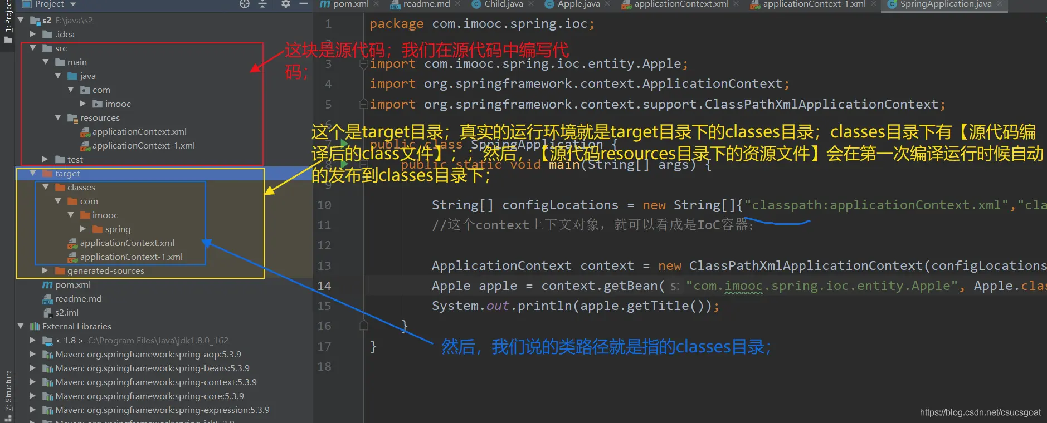Collapse the resources folder
Screen dimensions: 1047x423
click(x=58, y=117)
